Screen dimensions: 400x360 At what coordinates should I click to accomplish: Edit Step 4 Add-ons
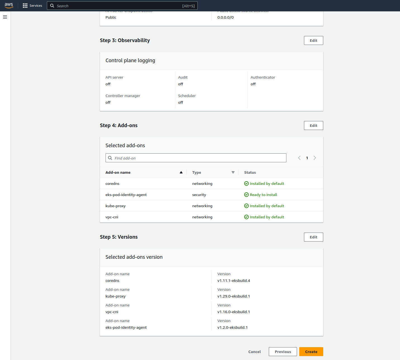pos(313,125)
